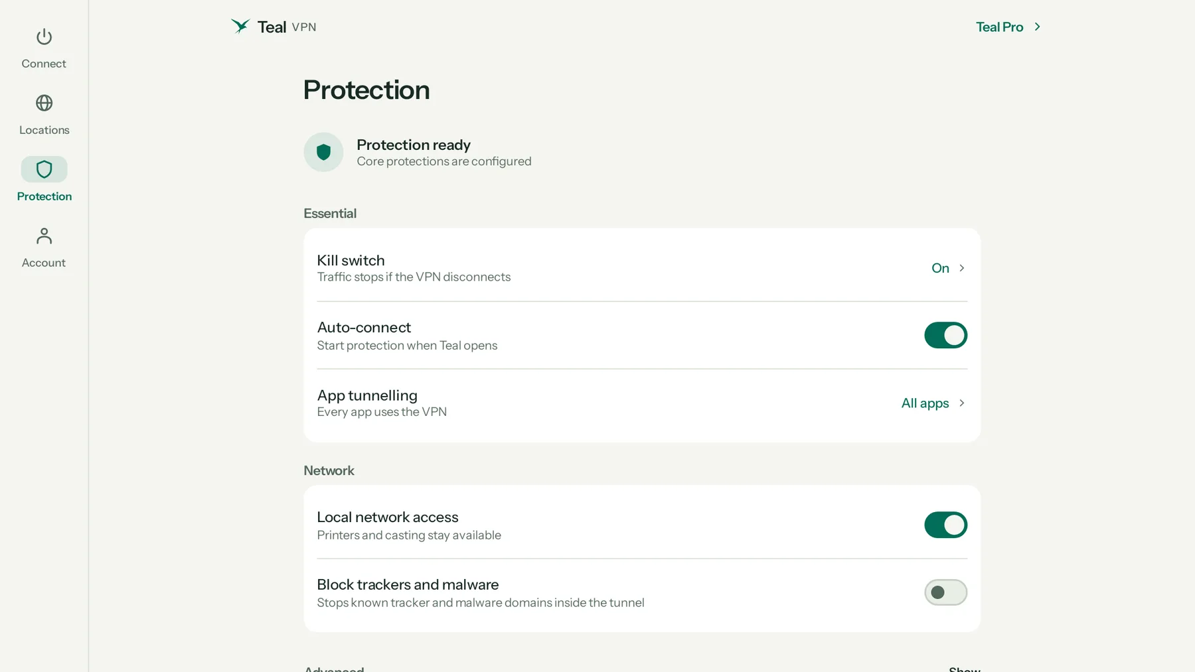The height and width of the screenshot is (672, 1195).
Task: Click 'Traffic stops if the VPN disconnects' text
Action: click(x=414, y=277)
